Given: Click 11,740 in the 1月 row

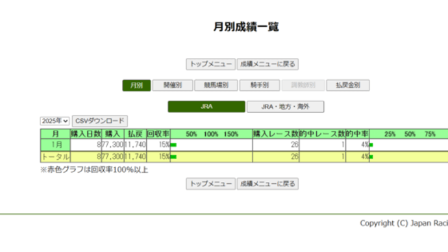Looking at the screenshot, I should 135,145.
